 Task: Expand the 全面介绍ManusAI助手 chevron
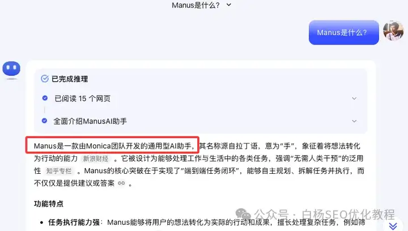[x=354, y=121]
